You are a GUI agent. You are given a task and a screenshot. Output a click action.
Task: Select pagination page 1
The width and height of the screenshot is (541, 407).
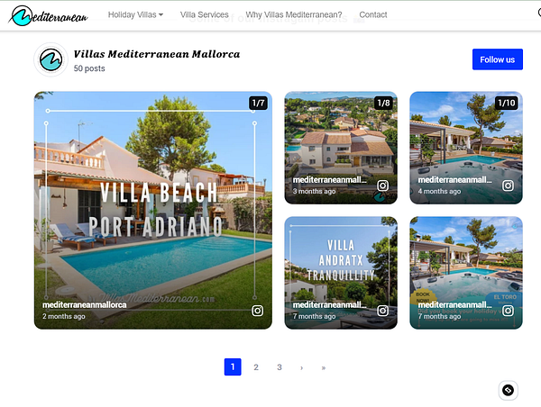coord(233,367)
